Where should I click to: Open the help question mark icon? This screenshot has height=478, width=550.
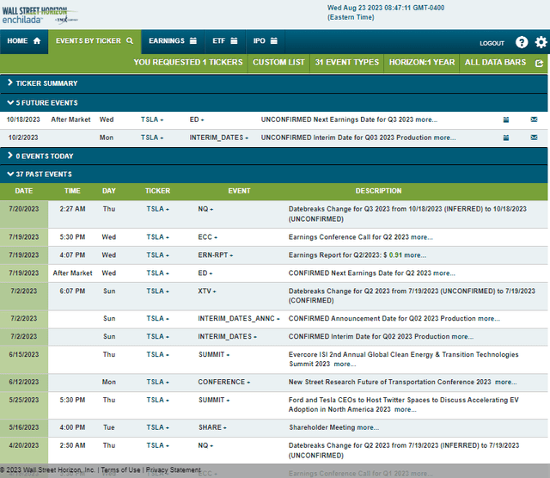(522, 42)
